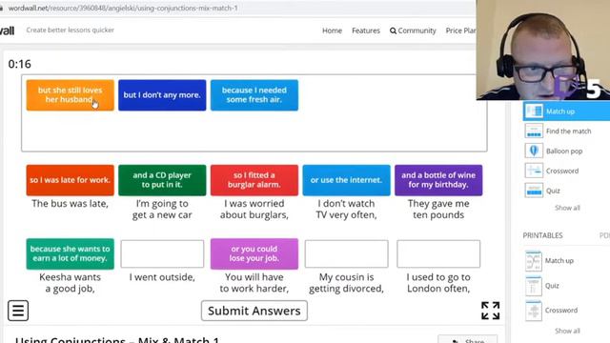
Task: Click the 0:16 timer display
Action: [x=19, y=64]
